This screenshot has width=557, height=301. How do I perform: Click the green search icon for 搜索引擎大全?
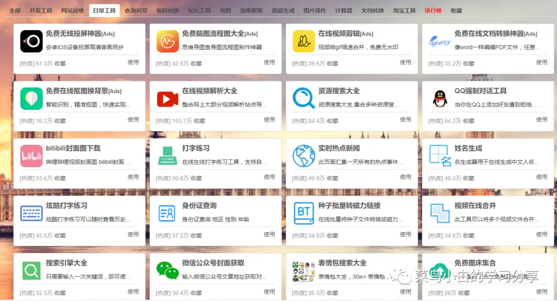pyautogui.click(x=31, y=271)
